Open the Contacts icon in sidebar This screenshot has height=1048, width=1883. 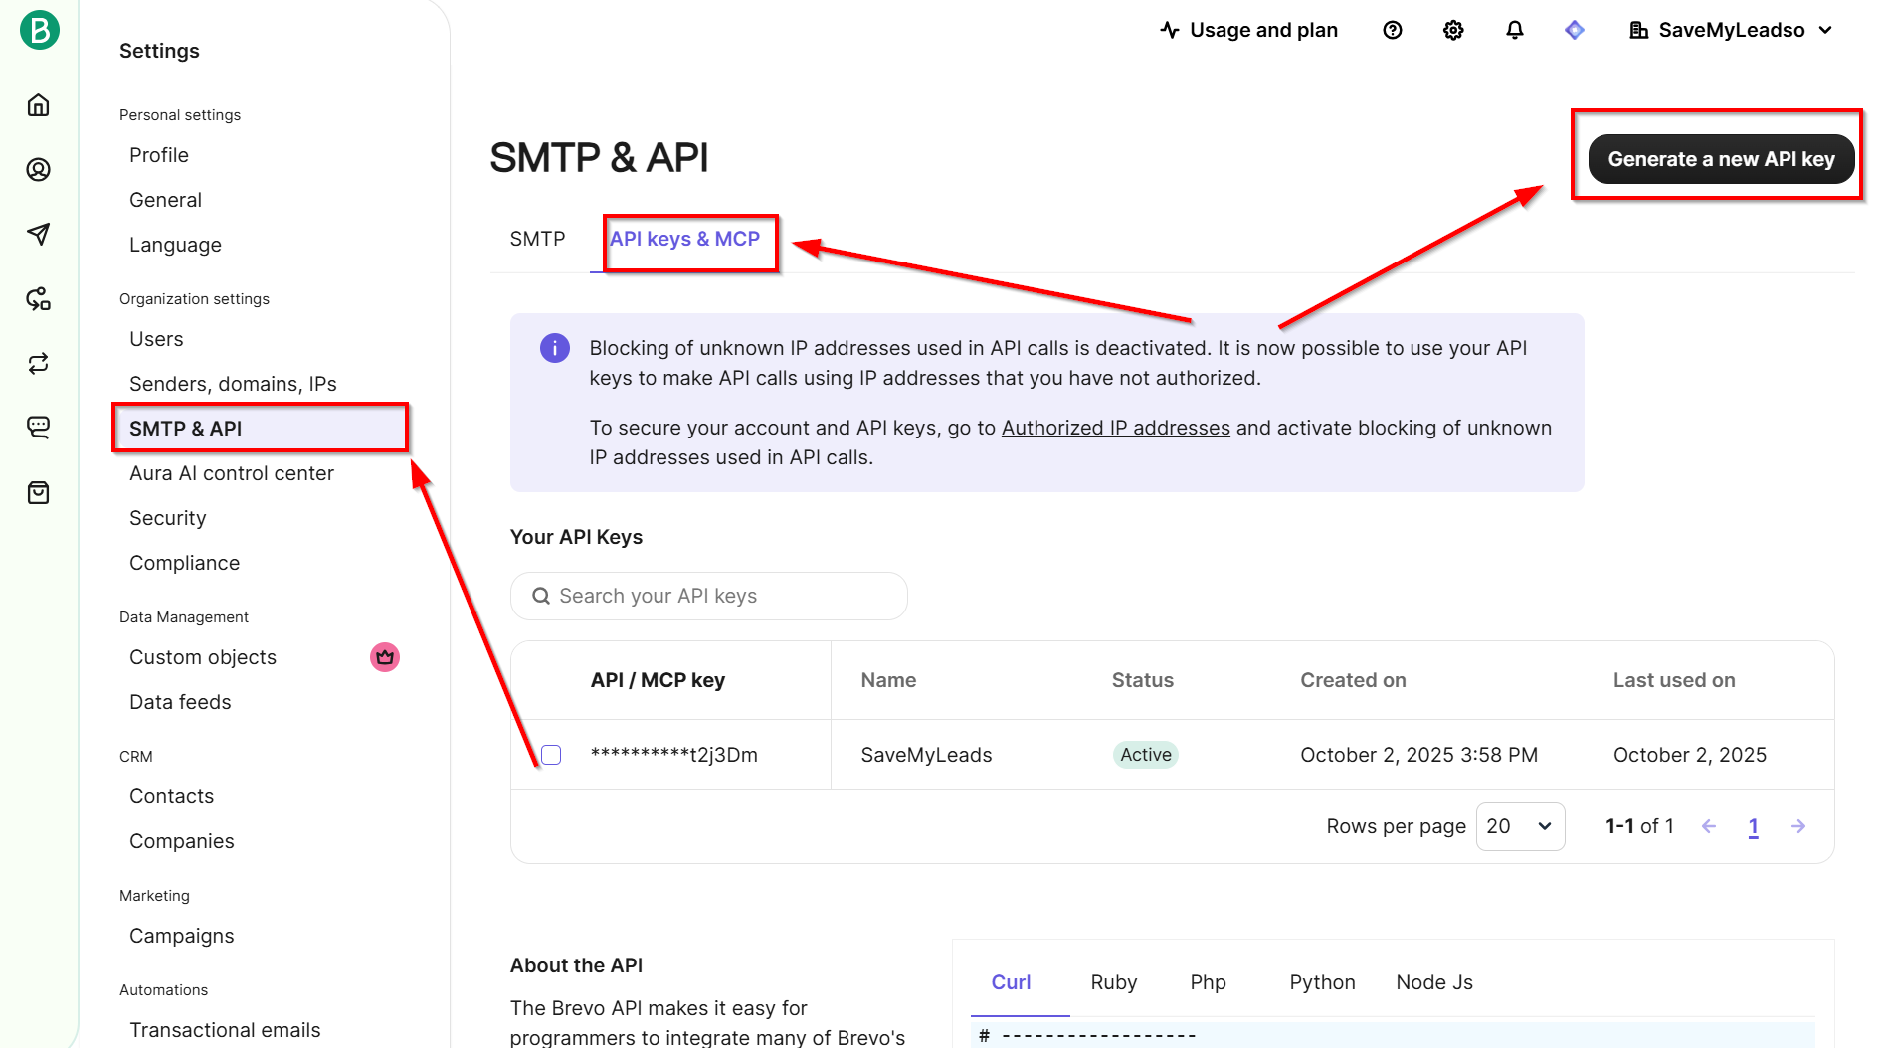(39, 170)
